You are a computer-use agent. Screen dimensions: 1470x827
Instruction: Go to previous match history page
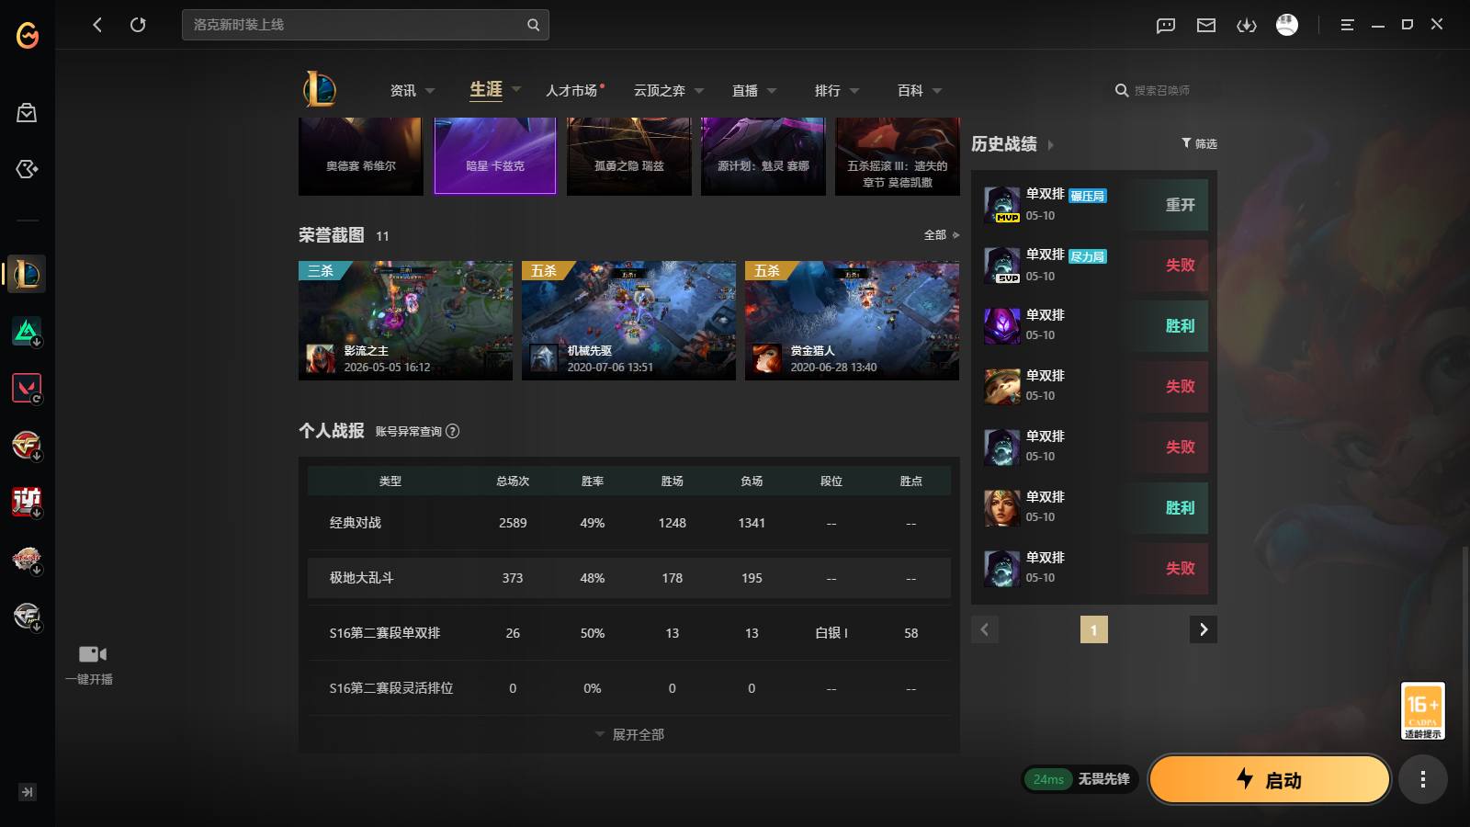pos(985,629)
